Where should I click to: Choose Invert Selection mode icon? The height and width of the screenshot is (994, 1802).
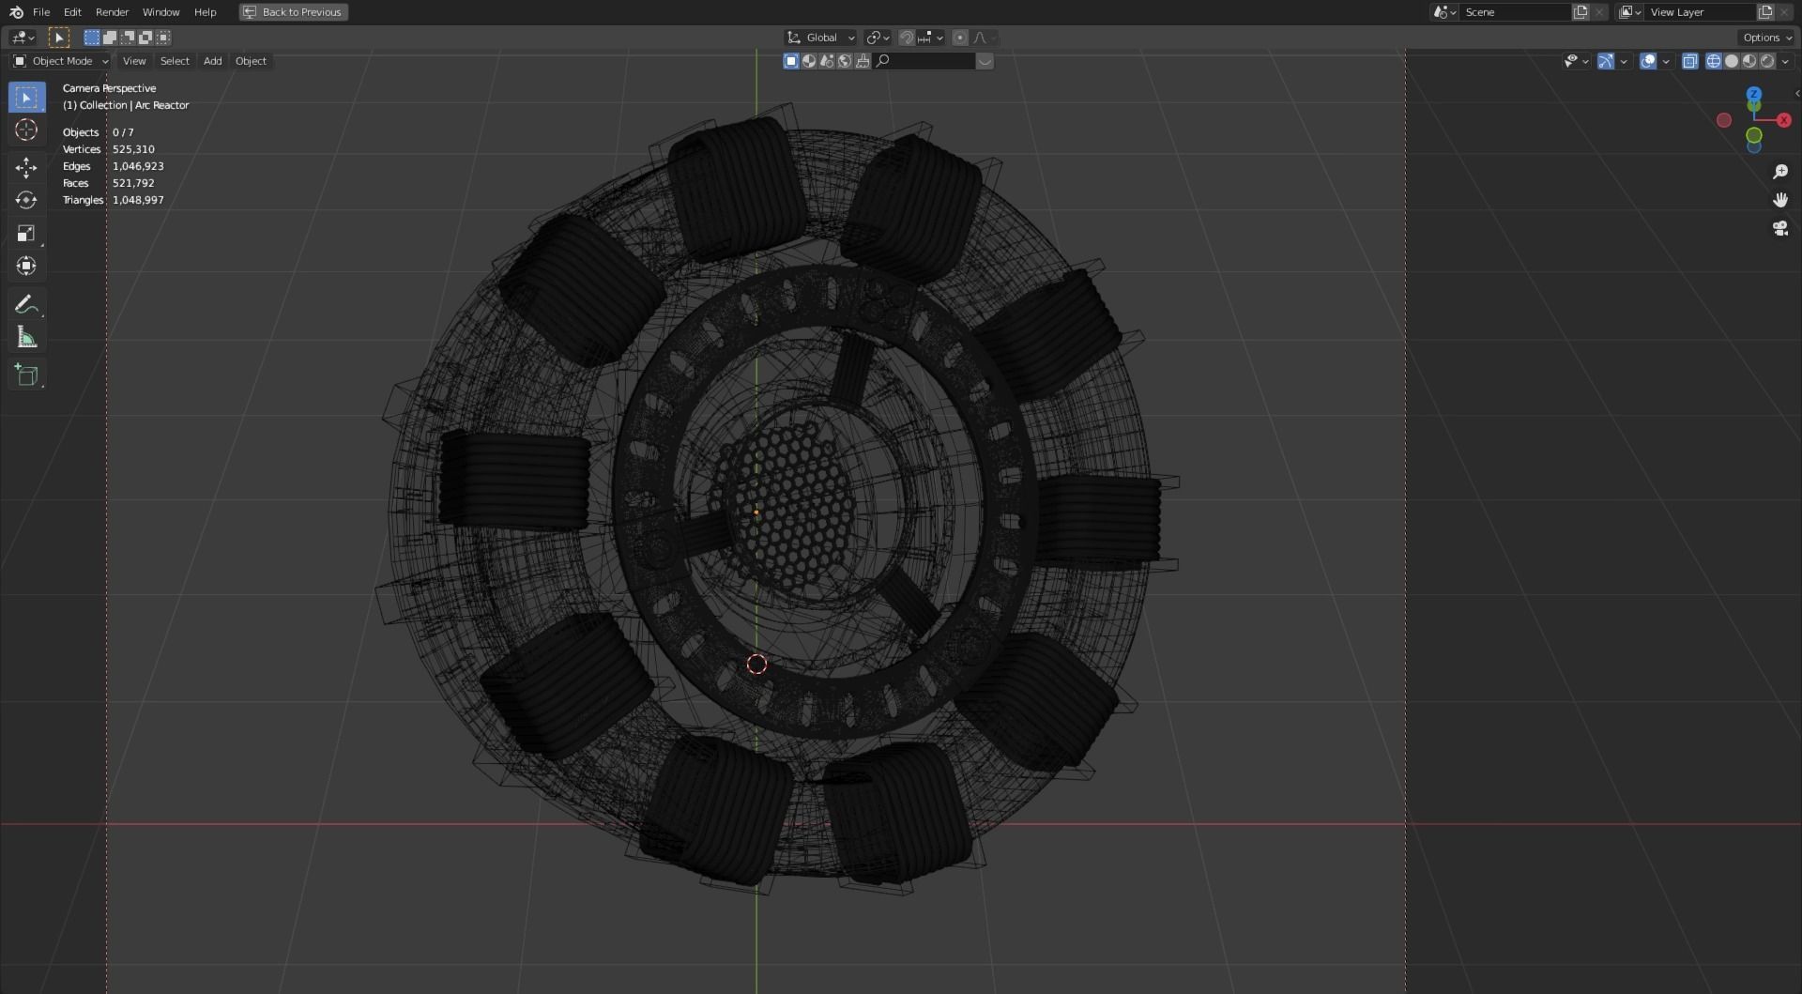pos(145,38)
